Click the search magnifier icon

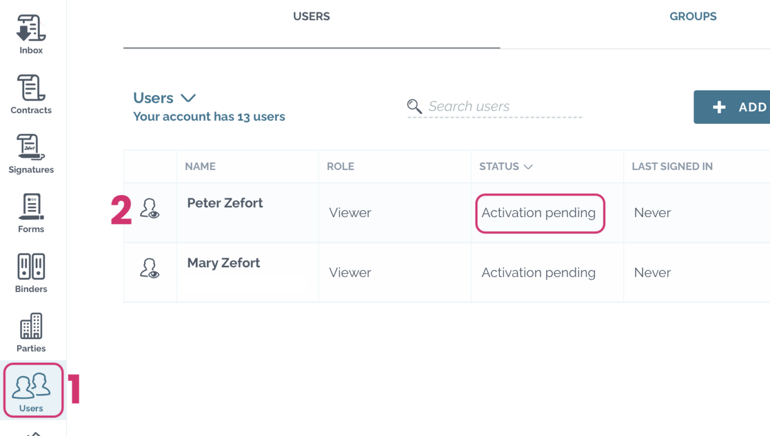pos(415,106)
